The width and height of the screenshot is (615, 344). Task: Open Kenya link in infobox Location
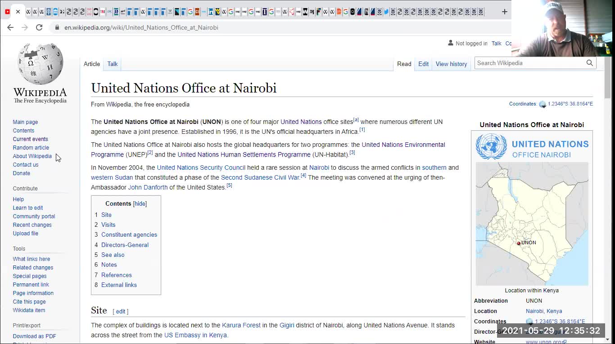554,311
